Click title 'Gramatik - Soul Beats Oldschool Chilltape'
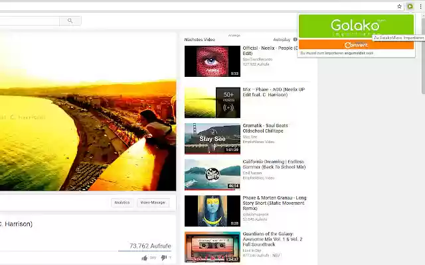425x265 pixels. (x=265, y=128)
